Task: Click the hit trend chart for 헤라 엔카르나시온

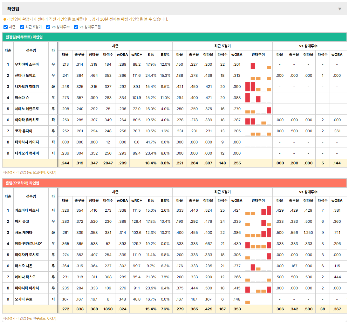Action: 258,244
